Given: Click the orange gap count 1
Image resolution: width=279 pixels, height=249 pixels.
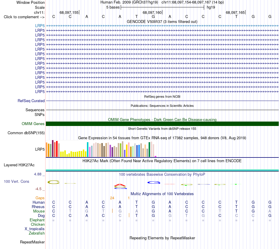Looking at the screenshot, I should click(x=129, y=198).
